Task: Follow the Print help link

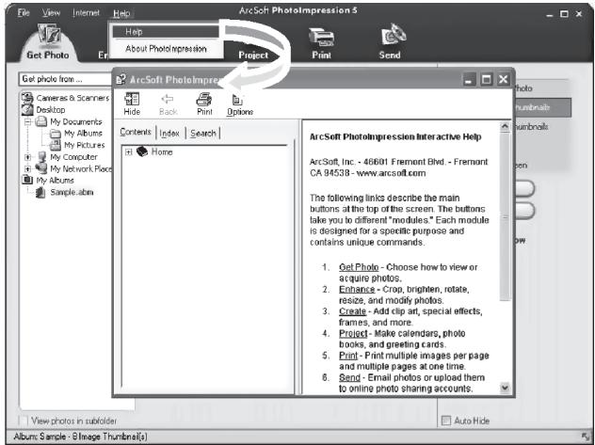Action: click(x=348, y=356)
